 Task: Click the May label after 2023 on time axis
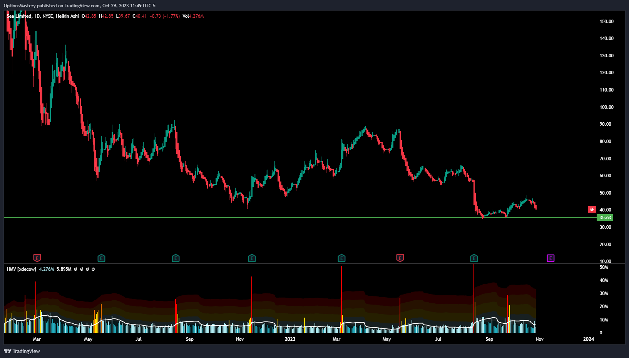(x=387, y=339)
